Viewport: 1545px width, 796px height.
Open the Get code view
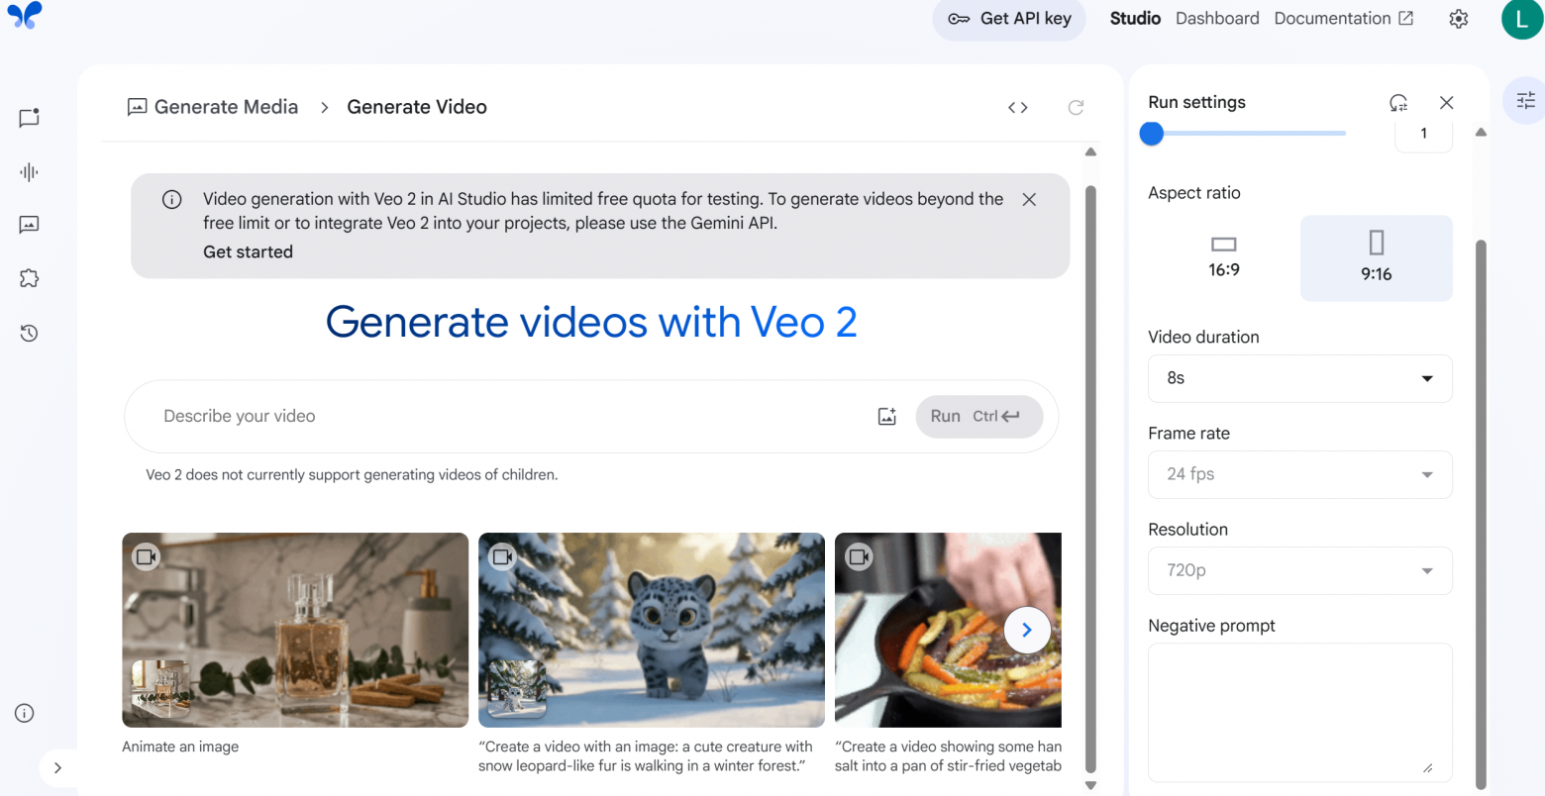[x=1017, y=107]
